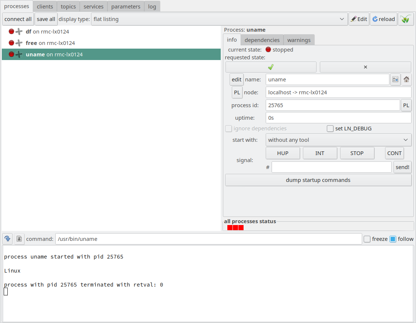Switch to the clients tab
The width and height of the screenshot is (416, 323).
[x=45, y=6]
